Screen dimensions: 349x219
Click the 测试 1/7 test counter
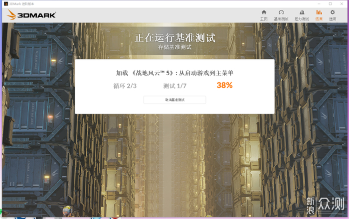click(x=174, y=86)
